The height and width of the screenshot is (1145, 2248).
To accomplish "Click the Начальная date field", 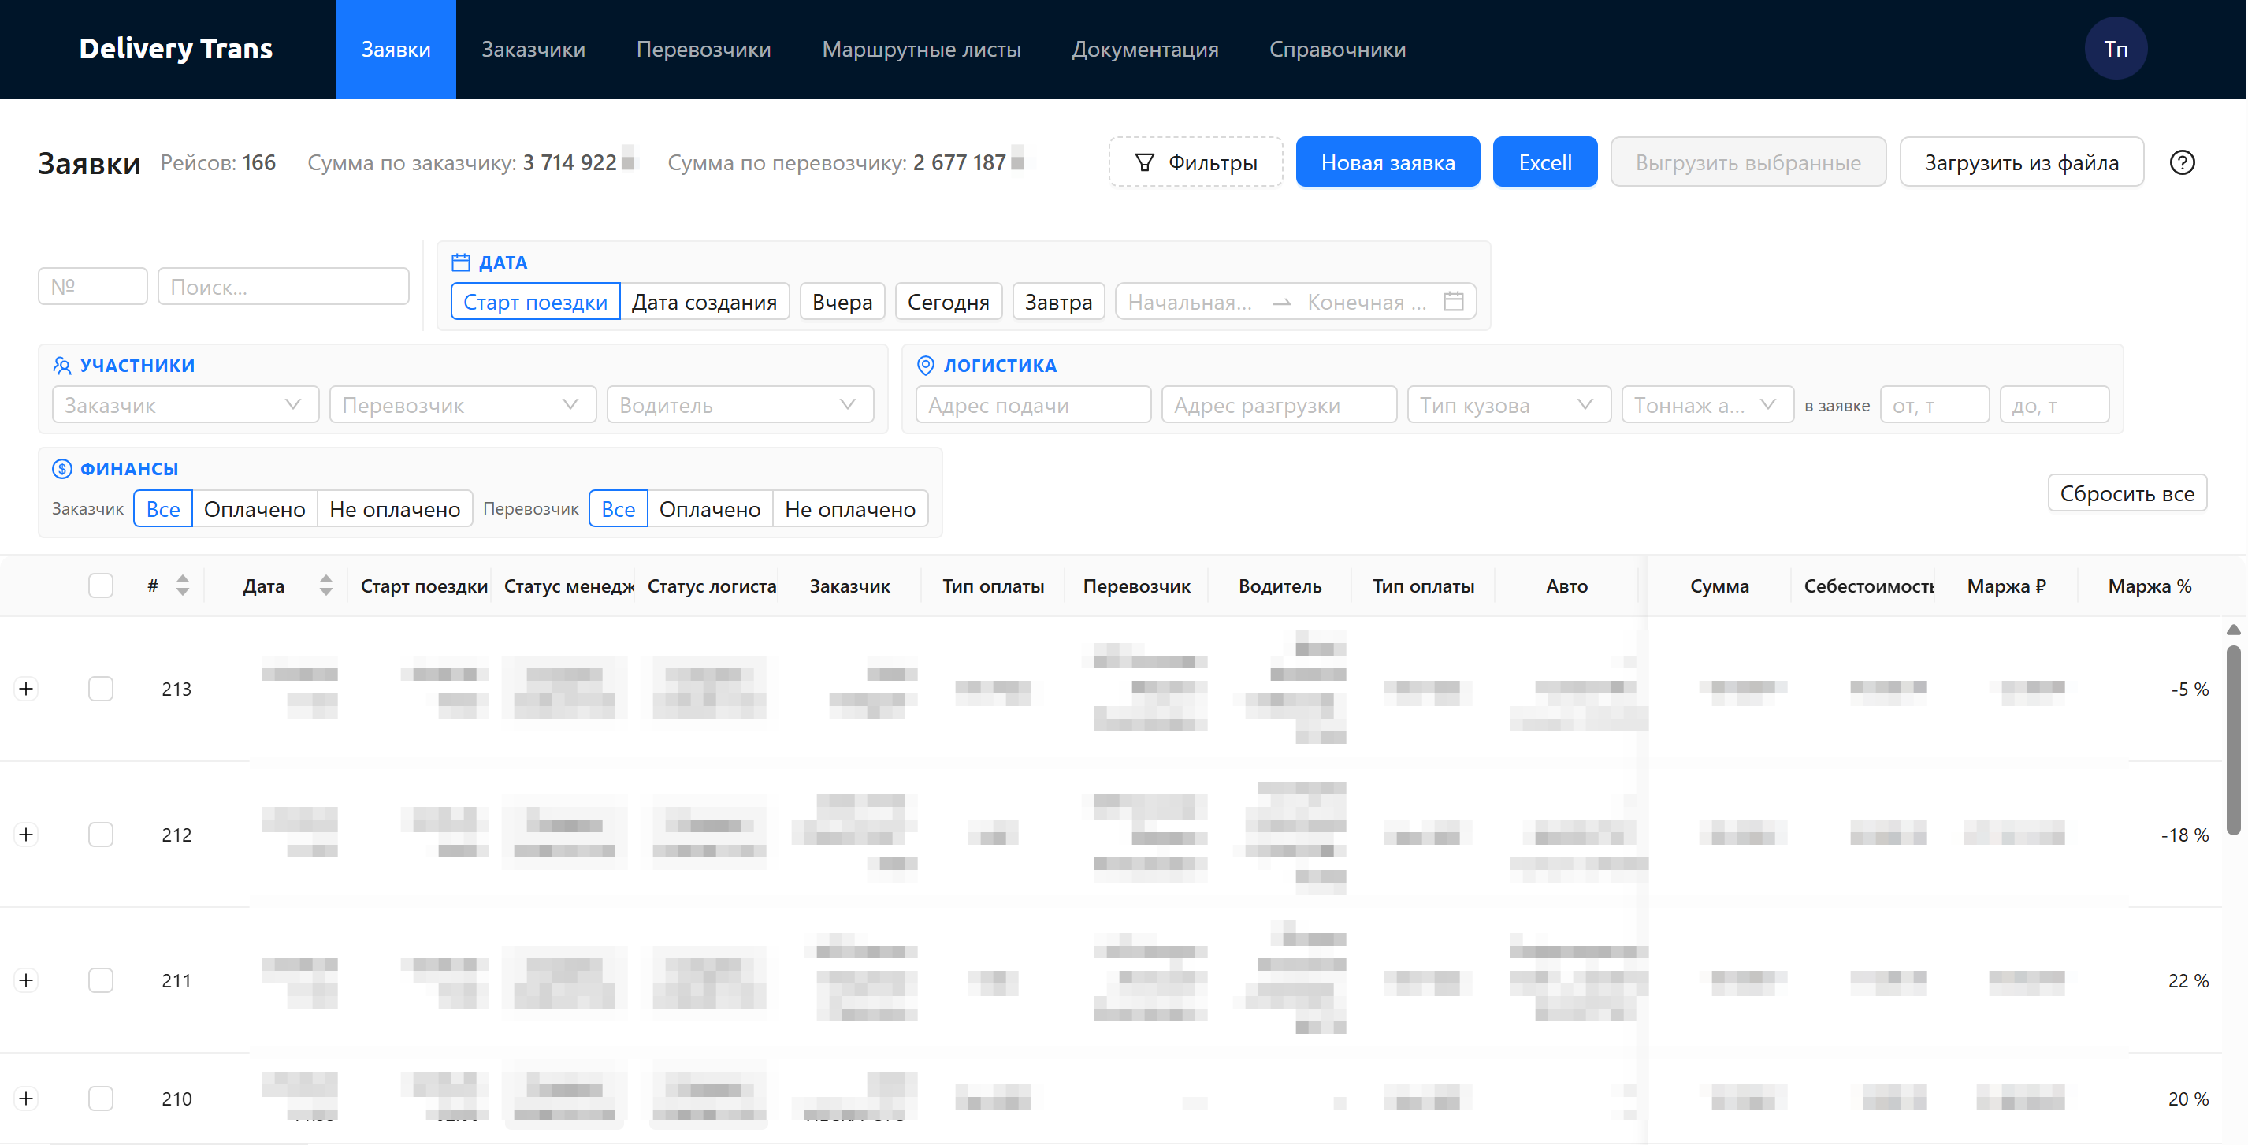I will point(1191,302).
